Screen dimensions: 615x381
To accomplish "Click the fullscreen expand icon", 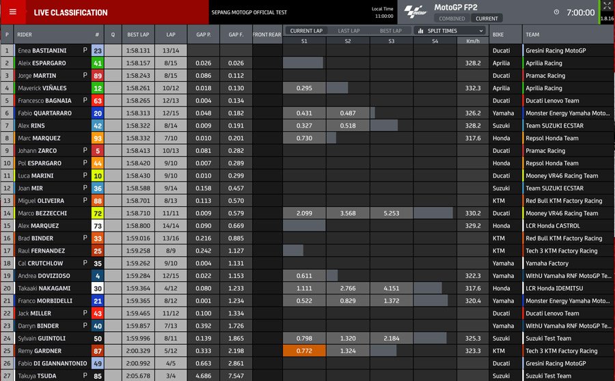I will click(x=607, y=6).
